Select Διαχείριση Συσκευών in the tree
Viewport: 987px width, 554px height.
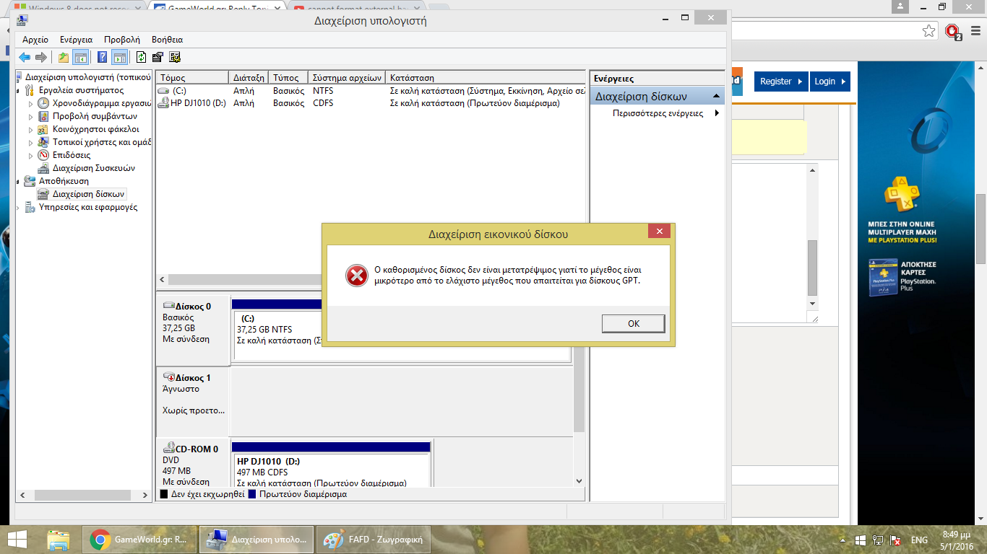93,168
